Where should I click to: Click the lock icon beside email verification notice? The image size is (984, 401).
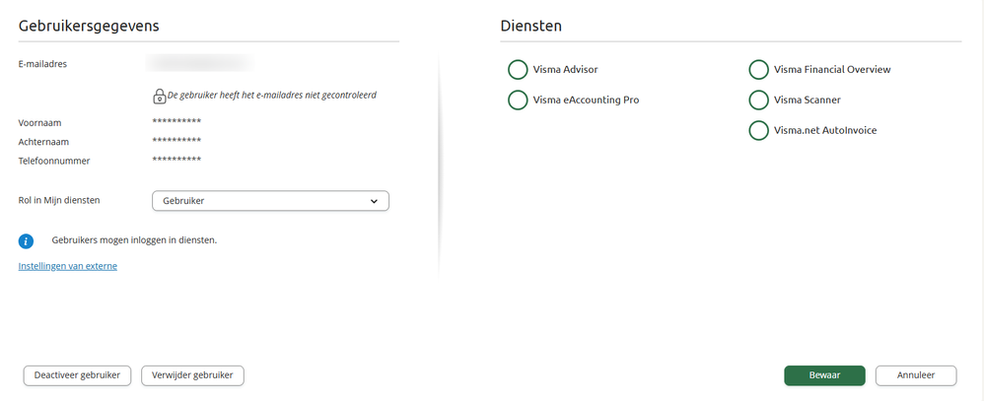pyautogui.click(x=159, y=96)
